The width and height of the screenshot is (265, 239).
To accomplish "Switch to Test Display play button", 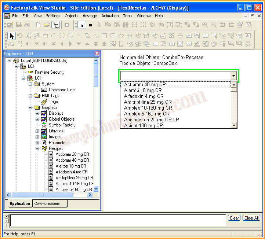I will [x=81, y=25].
